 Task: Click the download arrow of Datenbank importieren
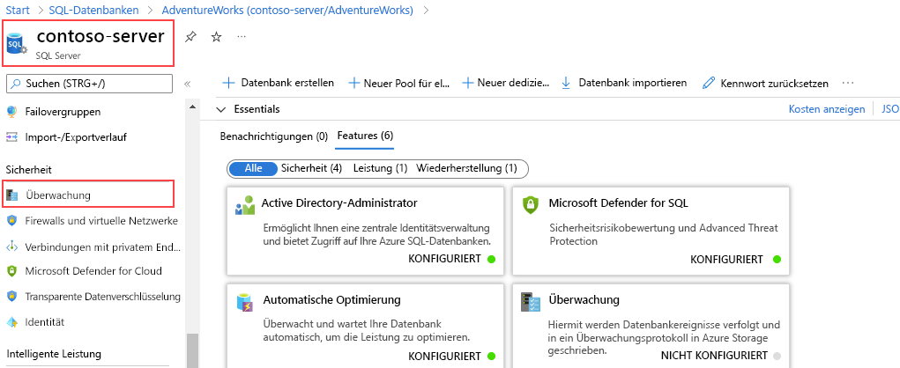(x=566, y=83)
